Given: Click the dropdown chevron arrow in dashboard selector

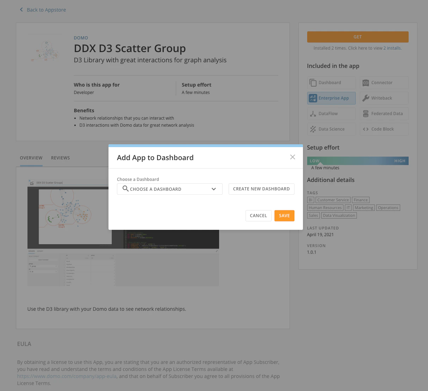Looking at the screenshot, I should pyautogui.click(x=213, y=189).
